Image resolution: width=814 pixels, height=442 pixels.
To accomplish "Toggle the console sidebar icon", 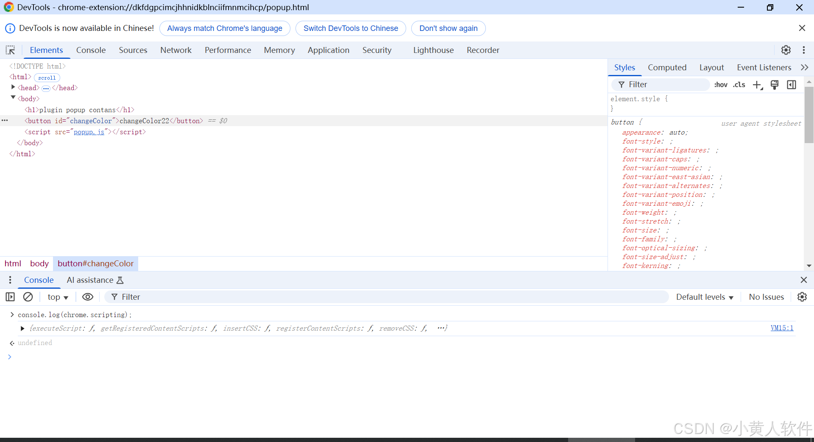I will click(10, 297).
